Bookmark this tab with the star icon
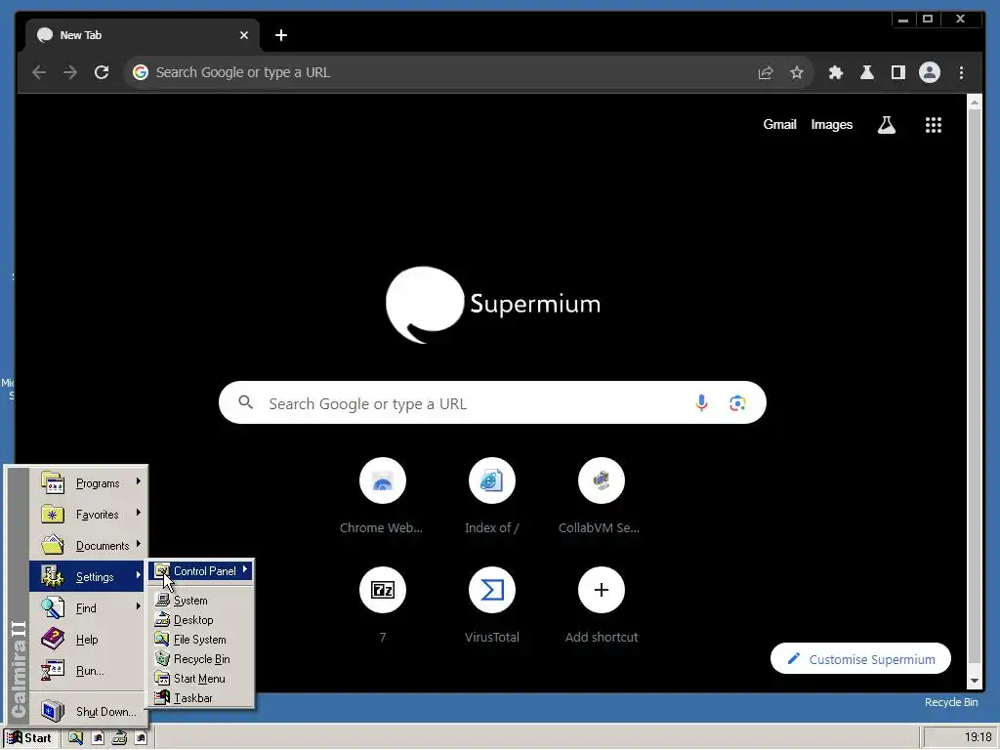Viewport: 1000px width, 750px height. coord(797,72)
